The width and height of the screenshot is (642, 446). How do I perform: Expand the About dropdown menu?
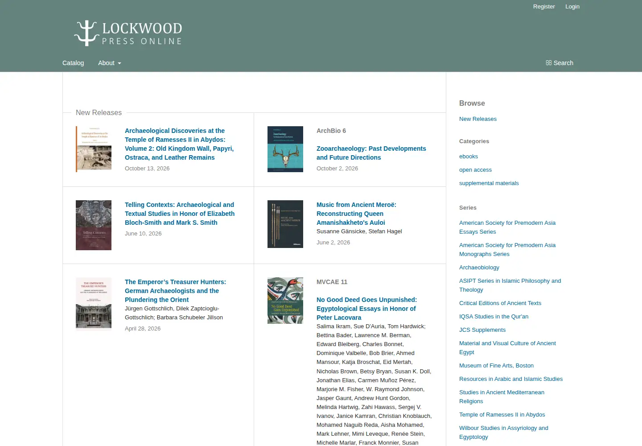pos(110,63)
